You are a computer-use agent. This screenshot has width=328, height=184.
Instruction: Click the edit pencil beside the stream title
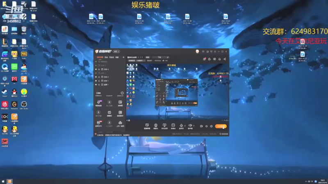coord(168,57)
